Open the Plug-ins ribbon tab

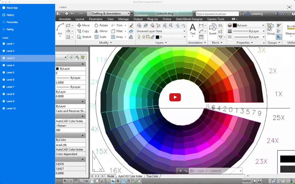click(x=153, y=19)
